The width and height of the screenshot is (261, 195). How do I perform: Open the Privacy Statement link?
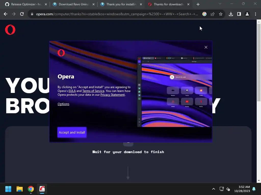tap(112, 95)
